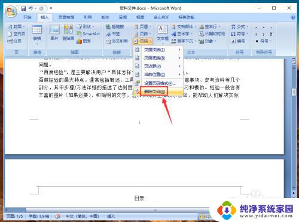The image size is (299, 222).
Task: Open the 对象 object dropdown
Action: pyautogui.click(x=208, y=41)
